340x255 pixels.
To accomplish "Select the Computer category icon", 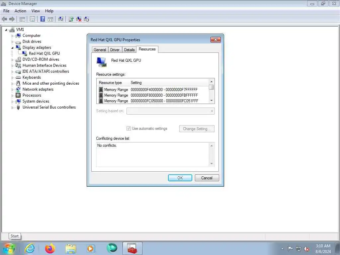I will 18,36.
